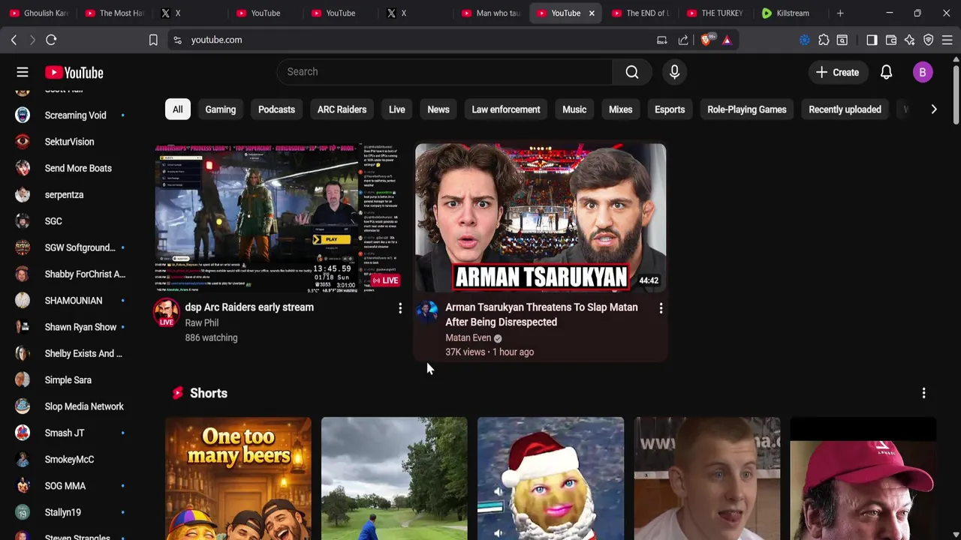Click the Brave shields lion icon
Screen dimensions: 961x540
click(707, 40)
